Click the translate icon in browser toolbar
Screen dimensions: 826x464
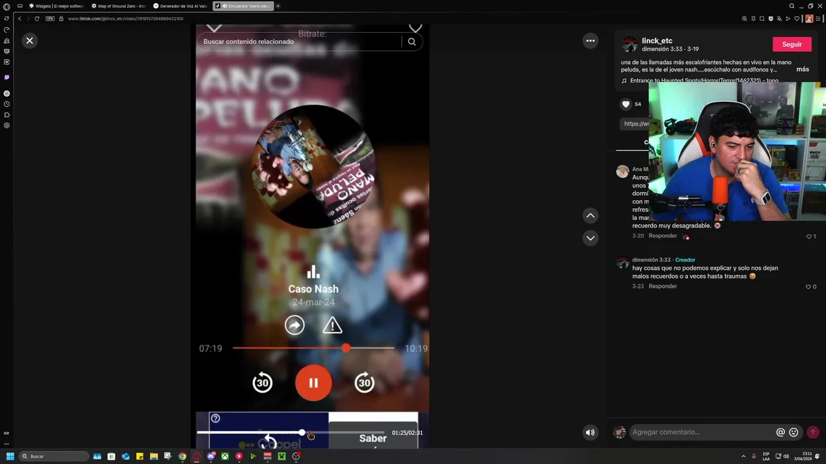[x=779, y=19]
